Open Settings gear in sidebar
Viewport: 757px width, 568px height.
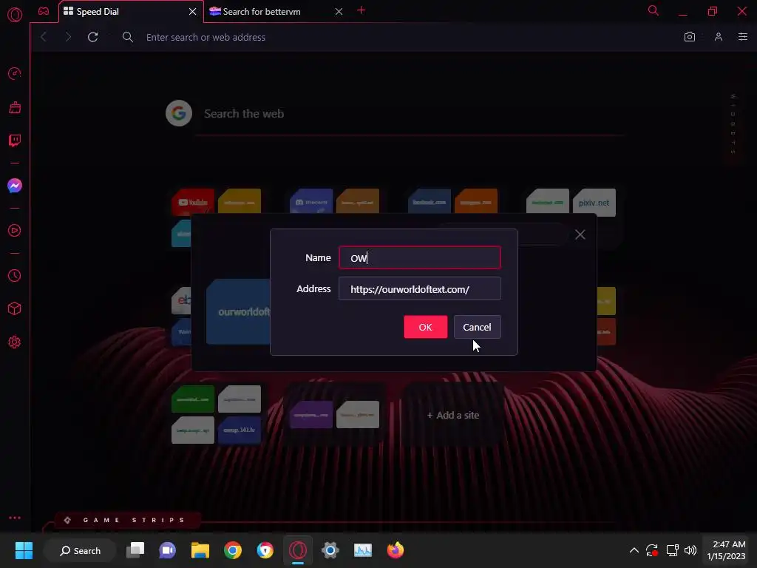click(15, 342)
